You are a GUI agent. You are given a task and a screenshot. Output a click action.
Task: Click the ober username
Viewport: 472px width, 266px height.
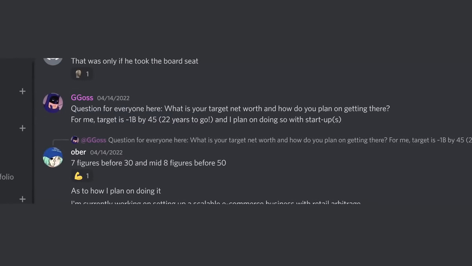78,152
